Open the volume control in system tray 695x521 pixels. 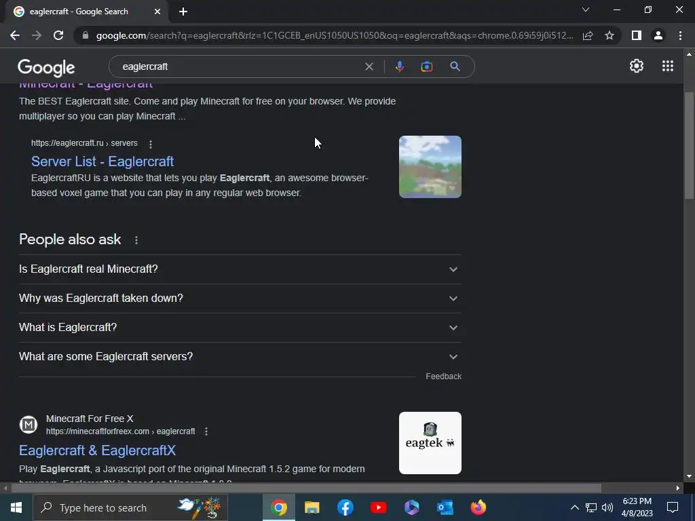[x=607, y=507]
